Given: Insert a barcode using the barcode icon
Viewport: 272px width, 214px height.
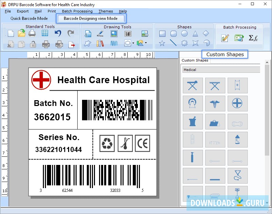Looking at the screenshot, I should point(128,33).
